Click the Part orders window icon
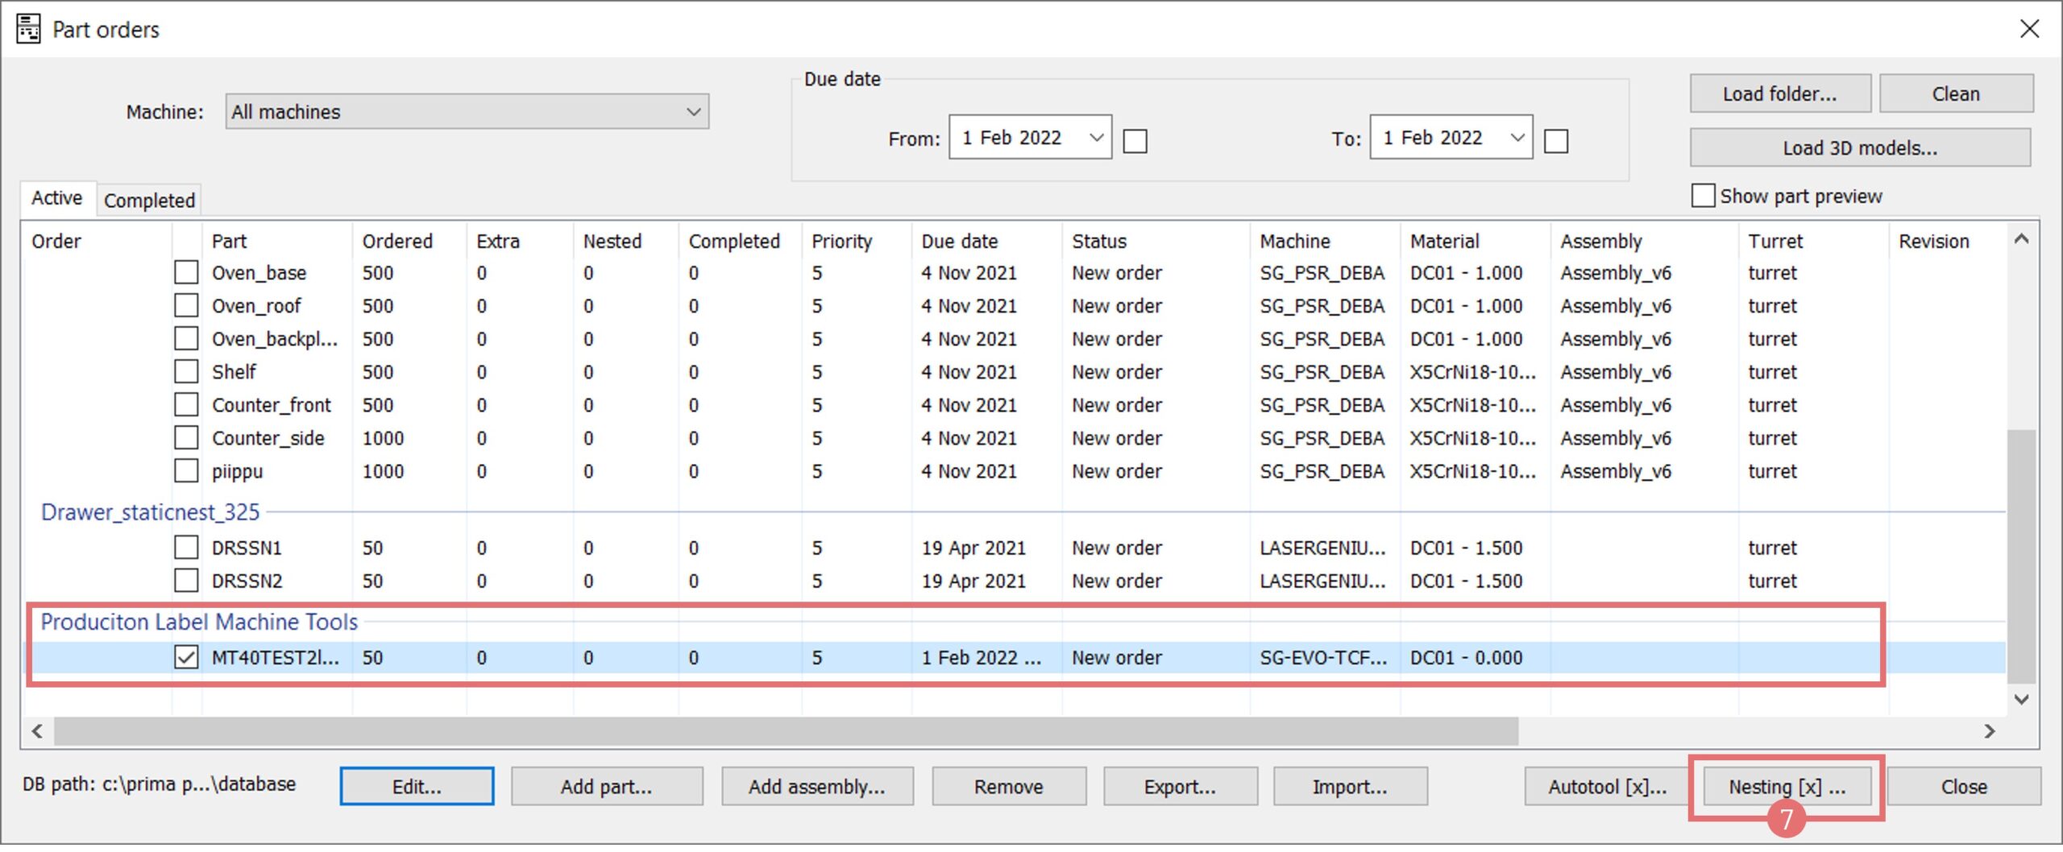2063x852 pixels. click(28, 30)
